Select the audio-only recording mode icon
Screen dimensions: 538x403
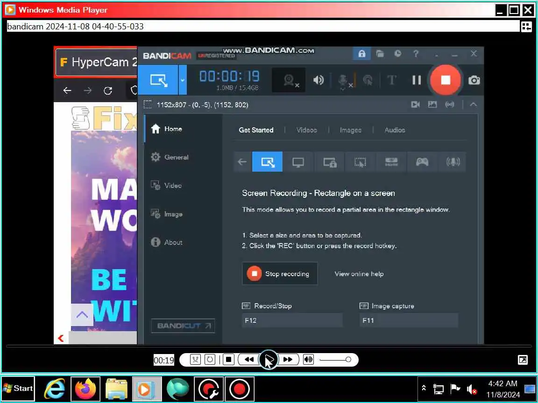pos(453,162)
